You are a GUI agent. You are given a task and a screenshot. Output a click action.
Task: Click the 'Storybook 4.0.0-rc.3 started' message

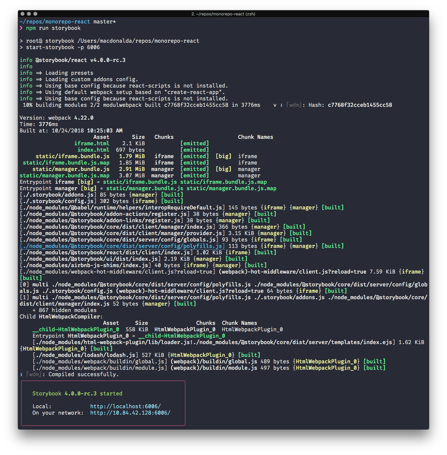(x=77, y=393)
